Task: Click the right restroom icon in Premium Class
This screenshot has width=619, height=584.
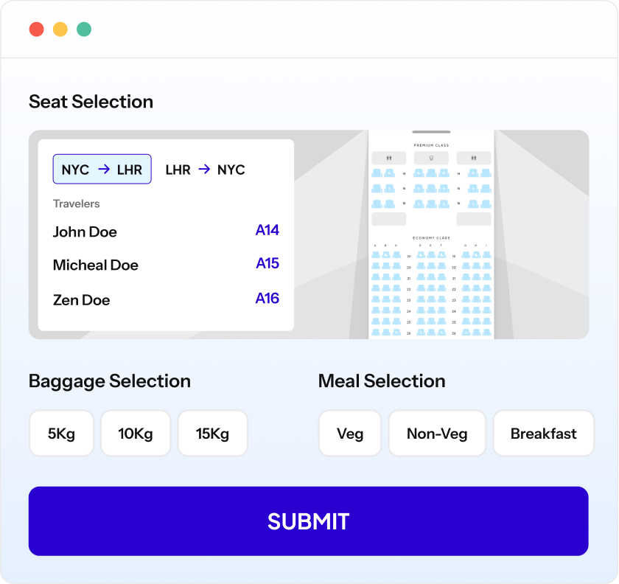Action: (474, 158)
